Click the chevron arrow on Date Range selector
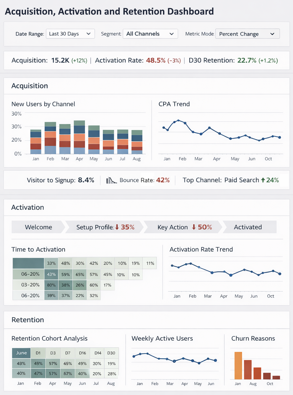This screenshot has width=293, height=395. pos(89,33)
